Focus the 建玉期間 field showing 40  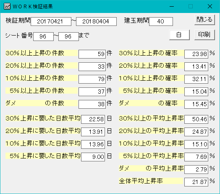click(x=161, y=21)
